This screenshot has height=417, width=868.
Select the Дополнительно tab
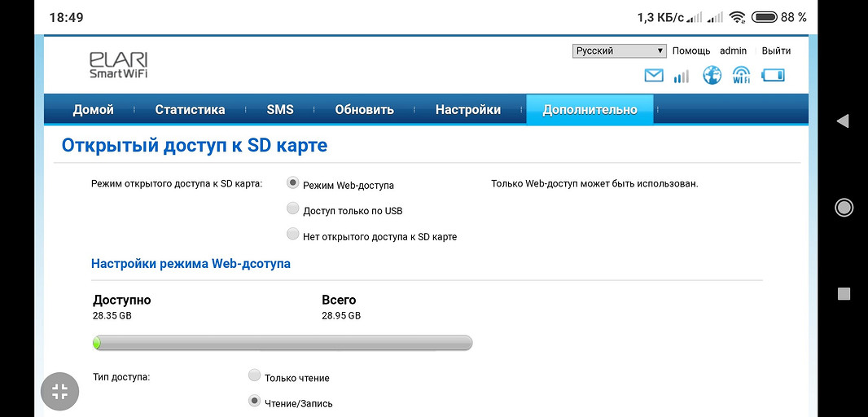[590, 110]
